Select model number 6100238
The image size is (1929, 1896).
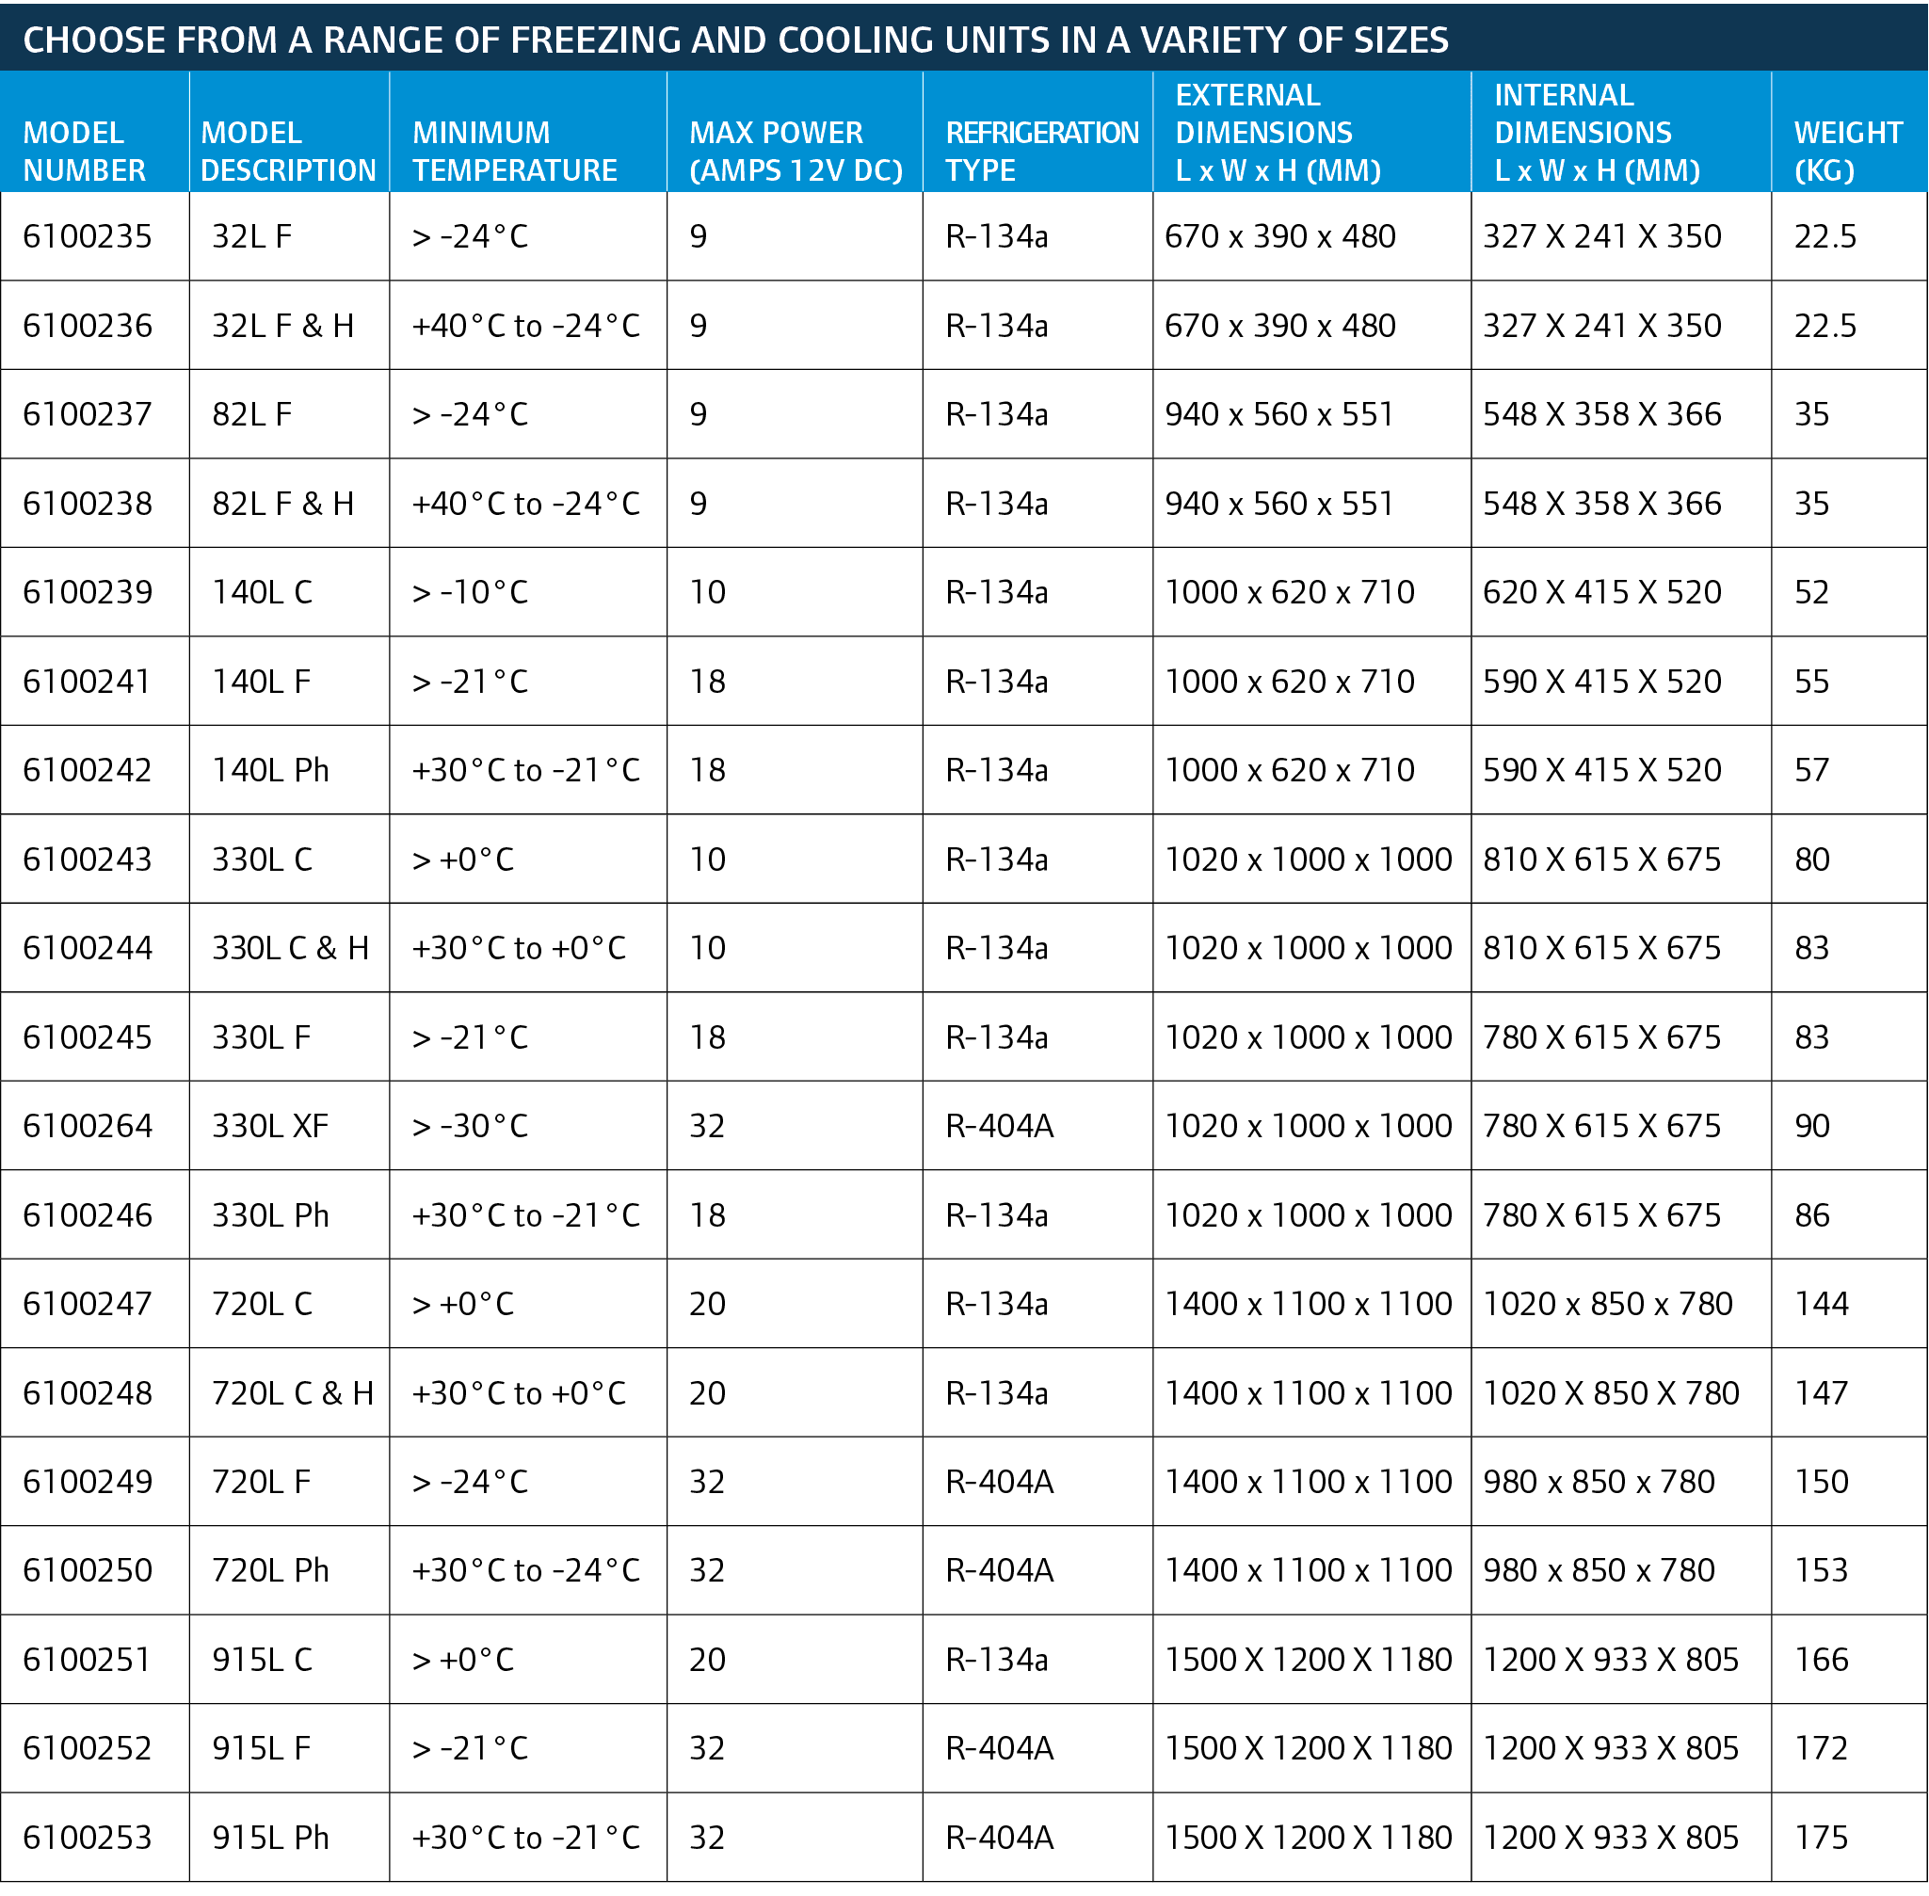88,504
